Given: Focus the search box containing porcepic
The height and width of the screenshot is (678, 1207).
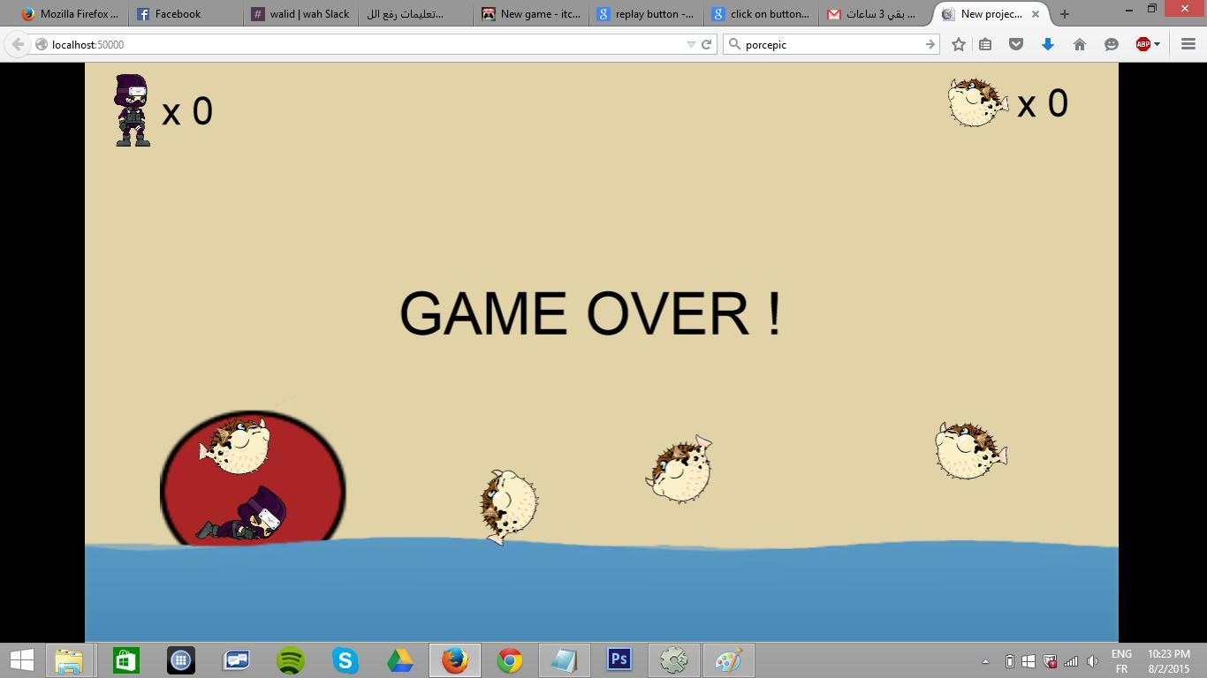Looking at the screenshot, I should click(831, 44).
